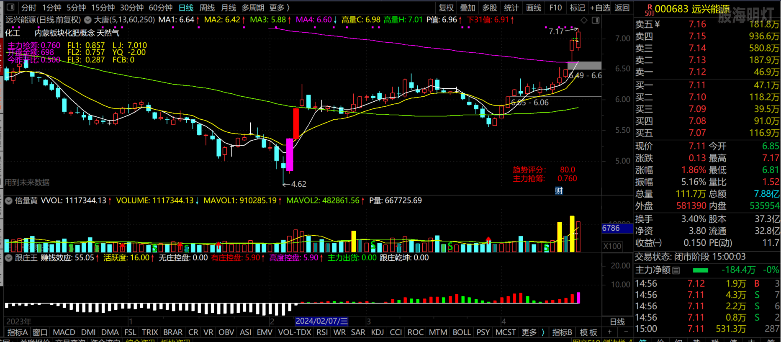Switch to the 5分钟 period
The width and height of the screenshot is (781, 342).
tap(76, 8)
